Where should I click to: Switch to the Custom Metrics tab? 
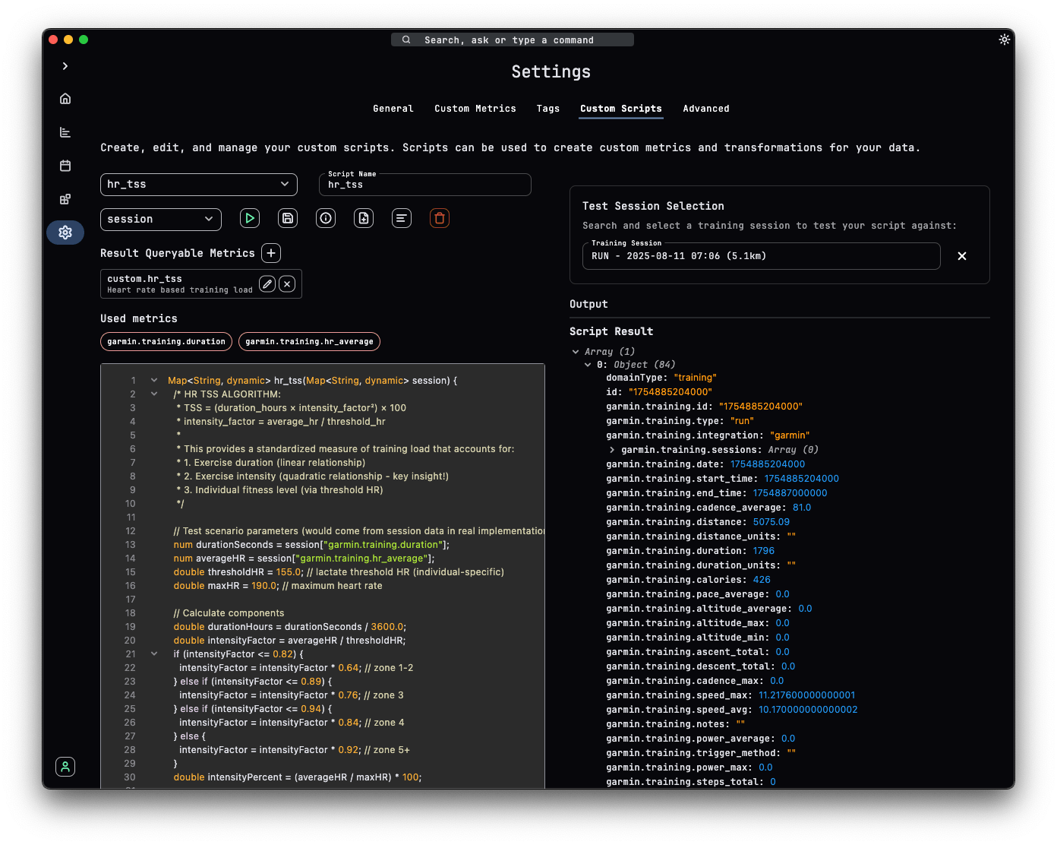(x=475, y=109)
